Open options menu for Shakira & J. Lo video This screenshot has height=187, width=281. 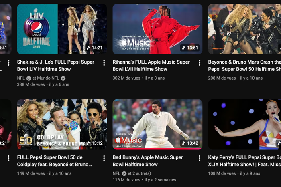104,63
